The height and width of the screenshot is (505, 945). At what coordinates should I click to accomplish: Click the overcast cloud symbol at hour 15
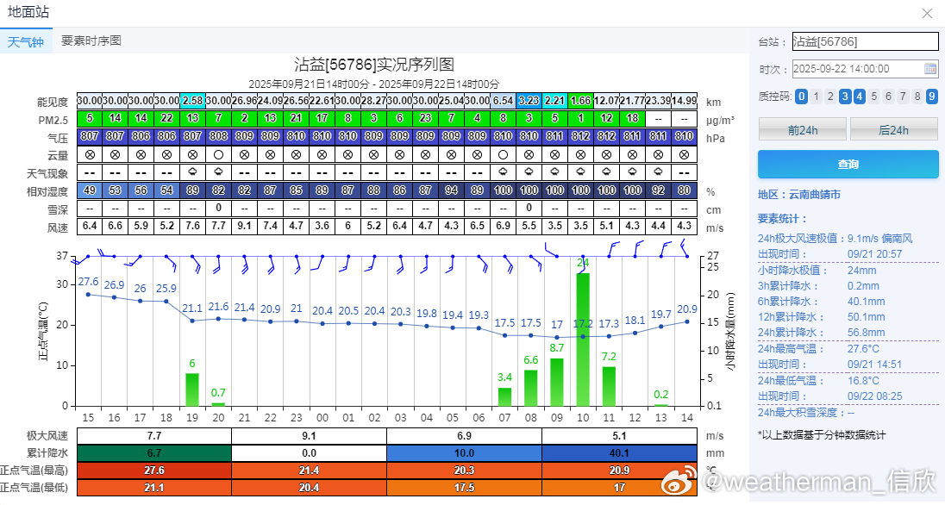click(x=90, y=154)
